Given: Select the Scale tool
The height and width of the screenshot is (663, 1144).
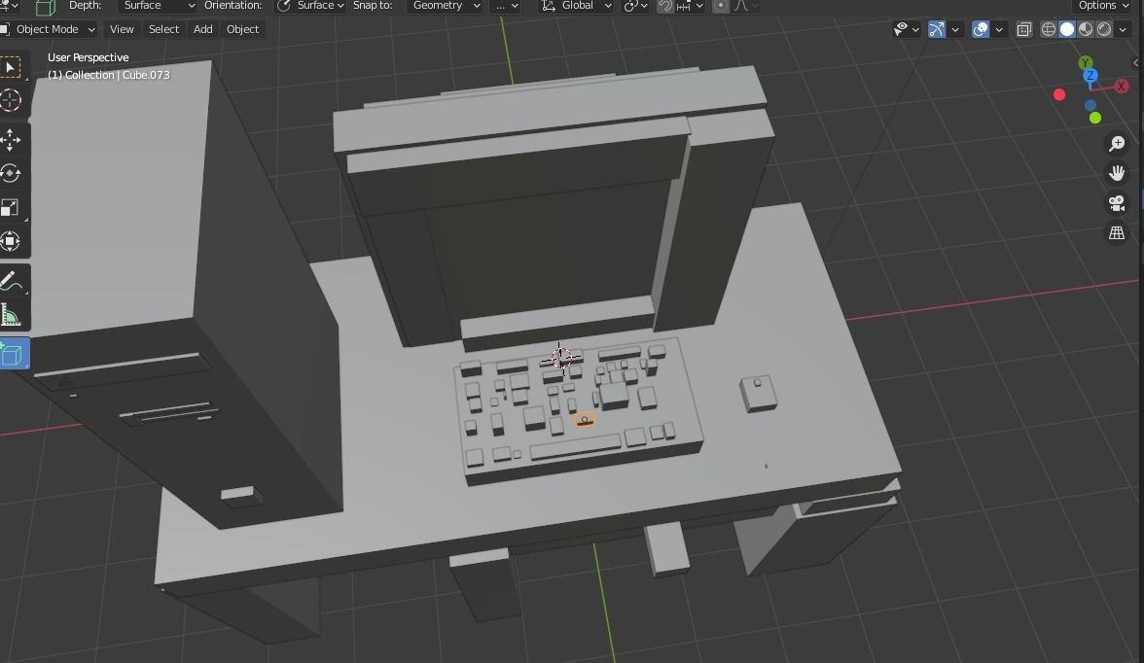Looking at the screenshot, I should (x=11, y=208).
